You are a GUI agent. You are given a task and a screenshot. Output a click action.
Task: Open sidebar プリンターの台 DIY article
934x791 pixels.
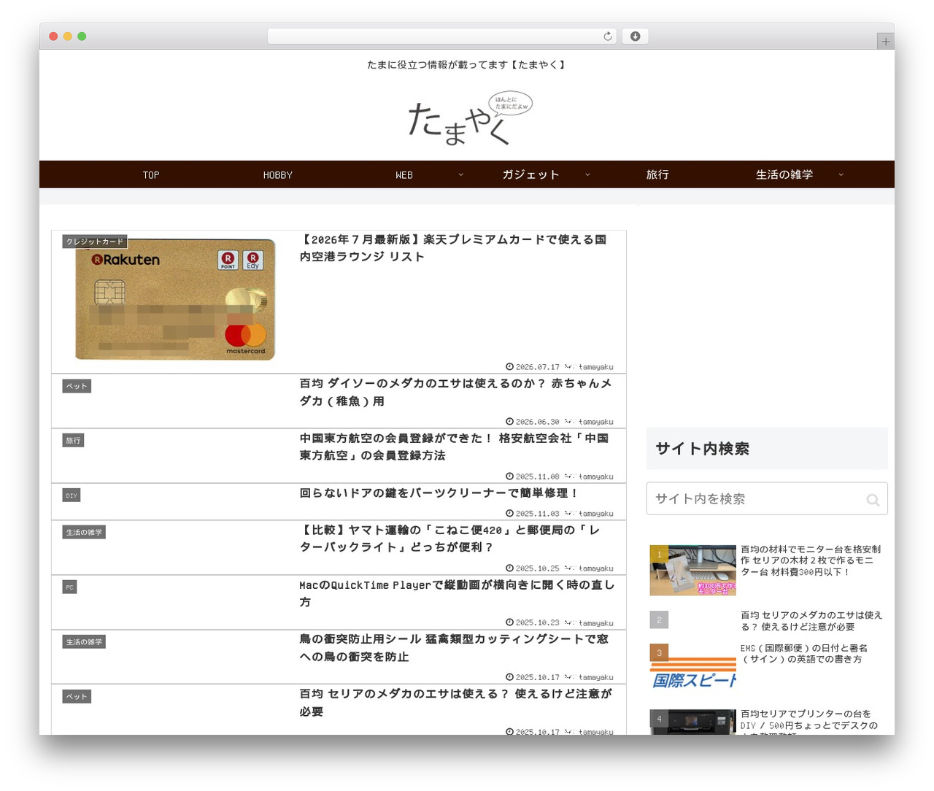[x=808, y=721]
